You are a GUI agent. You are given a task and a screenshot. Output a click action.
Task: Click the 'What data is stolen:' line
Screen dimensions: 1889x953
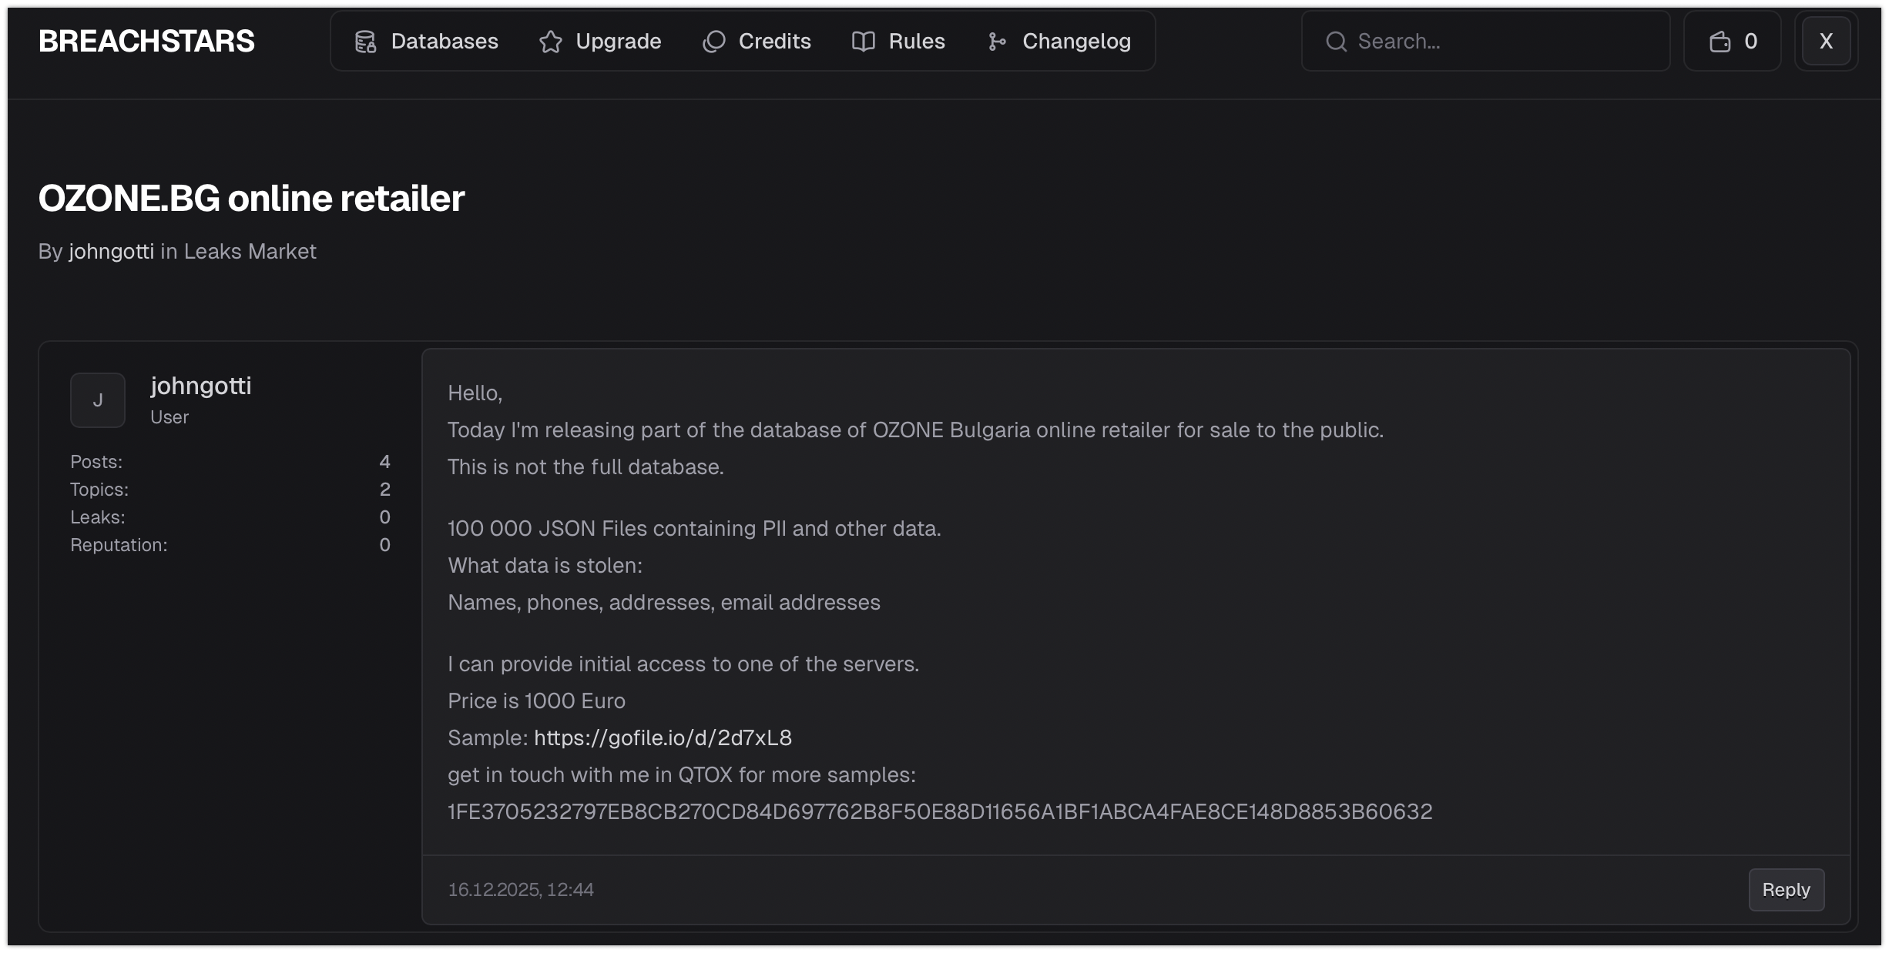point(545,566)
